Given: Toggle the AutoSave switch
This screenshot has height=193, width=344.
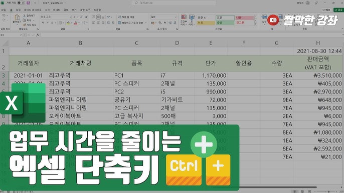Looking at the screenshot, I should point(21,3).
